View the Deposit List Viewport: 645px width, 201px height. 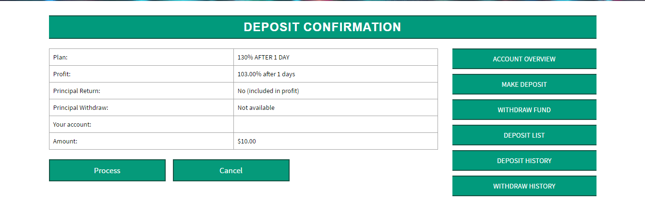tap(524, 135)
